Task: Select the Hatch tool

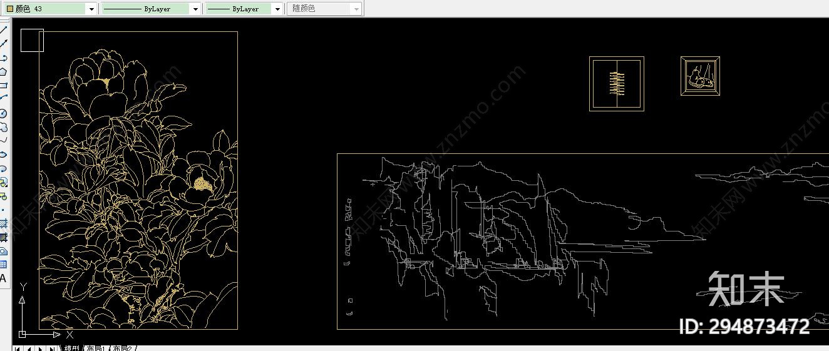Action: [x=4, y=223]
